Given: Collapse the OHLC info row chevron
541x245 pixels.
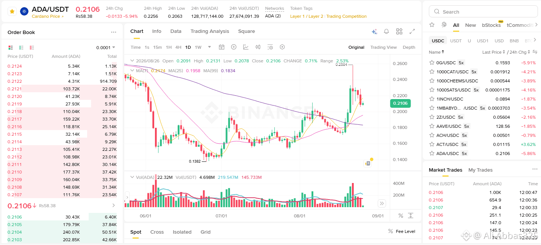Looking at the screenshot, I should [x=132, y=61].
